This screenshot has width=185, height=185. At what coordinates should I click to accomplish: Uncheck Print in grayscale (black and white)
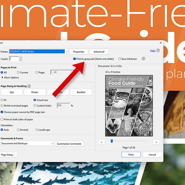tap(75, 59)
